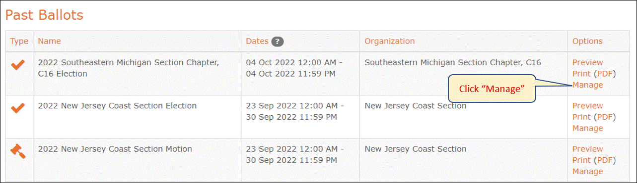Preview the New Jersey Coast Section Election

[x=588, y=105]
